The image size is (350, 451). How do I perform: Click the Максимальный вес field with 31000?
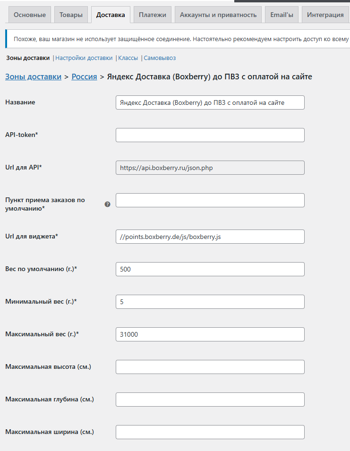210,334
